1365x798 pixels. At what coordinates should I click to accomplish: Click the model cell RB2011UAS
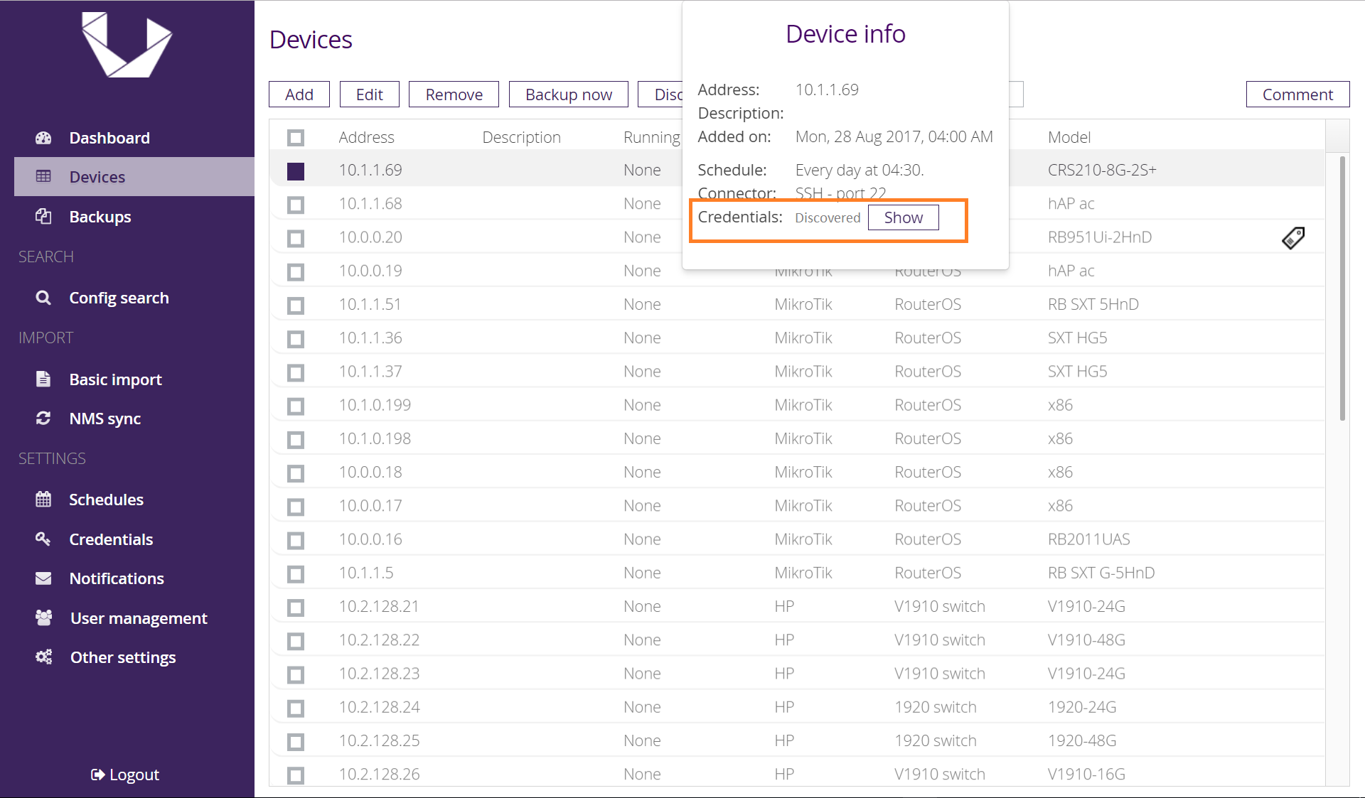click(x=1088, y=539)
